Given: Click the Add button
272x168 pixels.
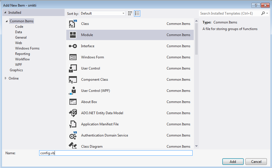Looking at the screenshot, I should click(233, 162).
